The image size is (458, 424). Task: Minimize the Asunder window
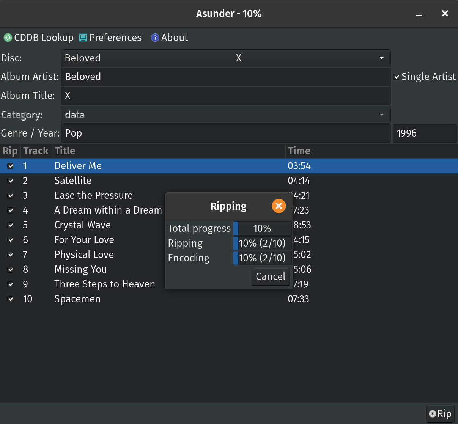coord(419,14)
